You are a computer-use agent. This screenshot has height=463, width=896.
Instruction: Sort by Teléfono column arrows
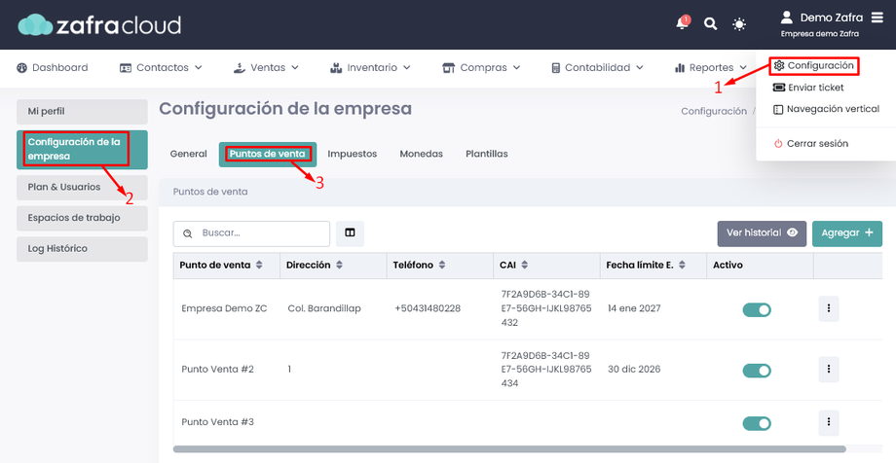tap(442, 265)
